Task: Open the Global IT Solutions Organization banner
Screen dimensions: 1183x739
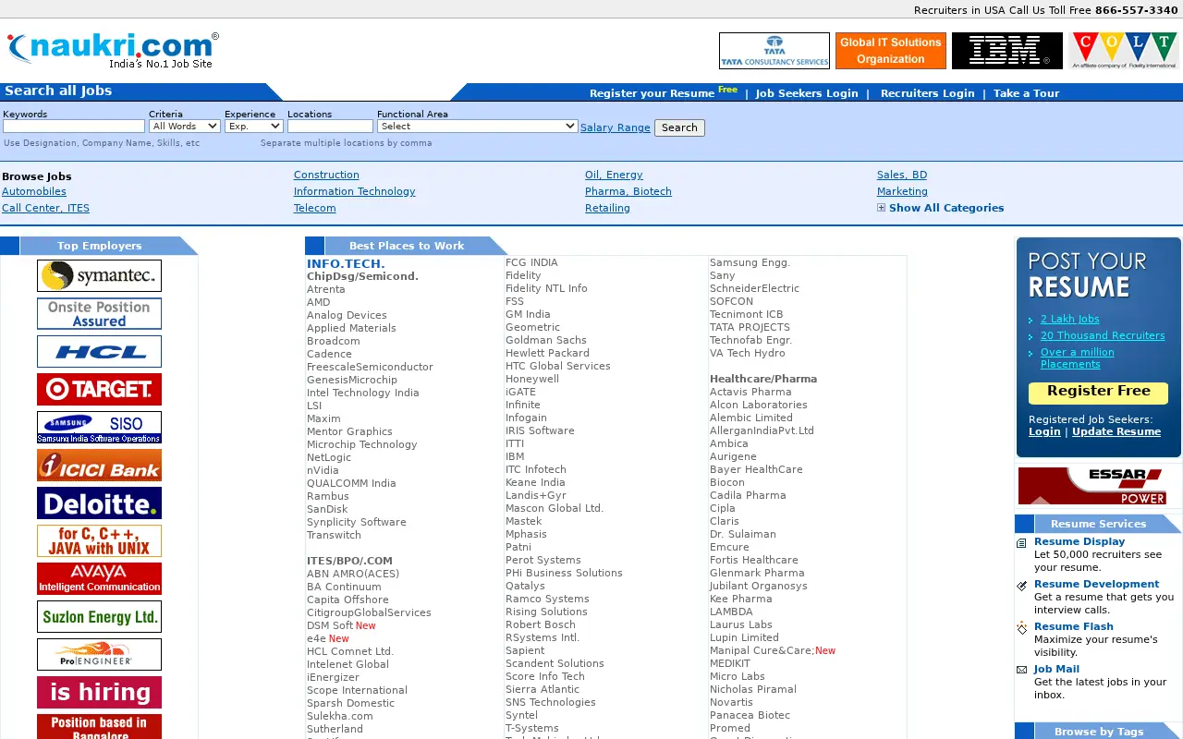Action: pos(891,51)
